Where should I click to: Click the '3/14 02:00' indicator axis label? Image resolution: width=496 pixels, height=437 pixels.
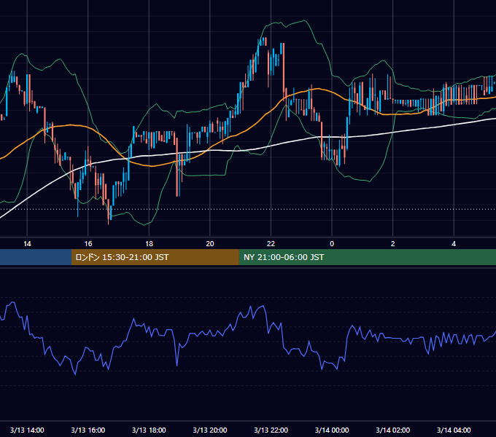[x=393, y=430]
